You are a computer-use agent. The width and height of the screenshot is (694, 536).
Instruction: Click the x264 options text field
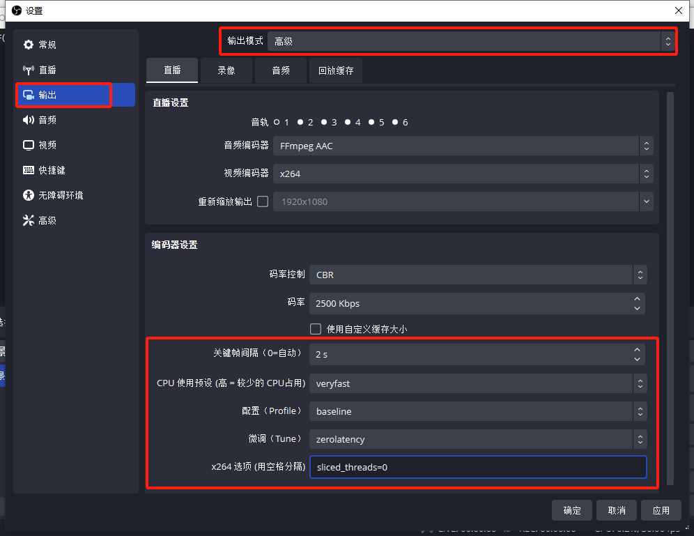pos(478,468)
